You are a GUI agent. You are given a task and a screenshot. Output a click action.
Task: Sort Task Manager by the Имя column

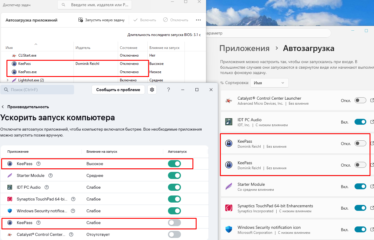tap(9, 47)
